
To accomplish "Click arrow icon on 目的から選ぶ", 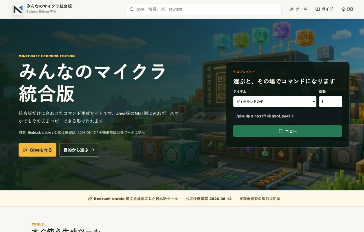I will (93, 150).
